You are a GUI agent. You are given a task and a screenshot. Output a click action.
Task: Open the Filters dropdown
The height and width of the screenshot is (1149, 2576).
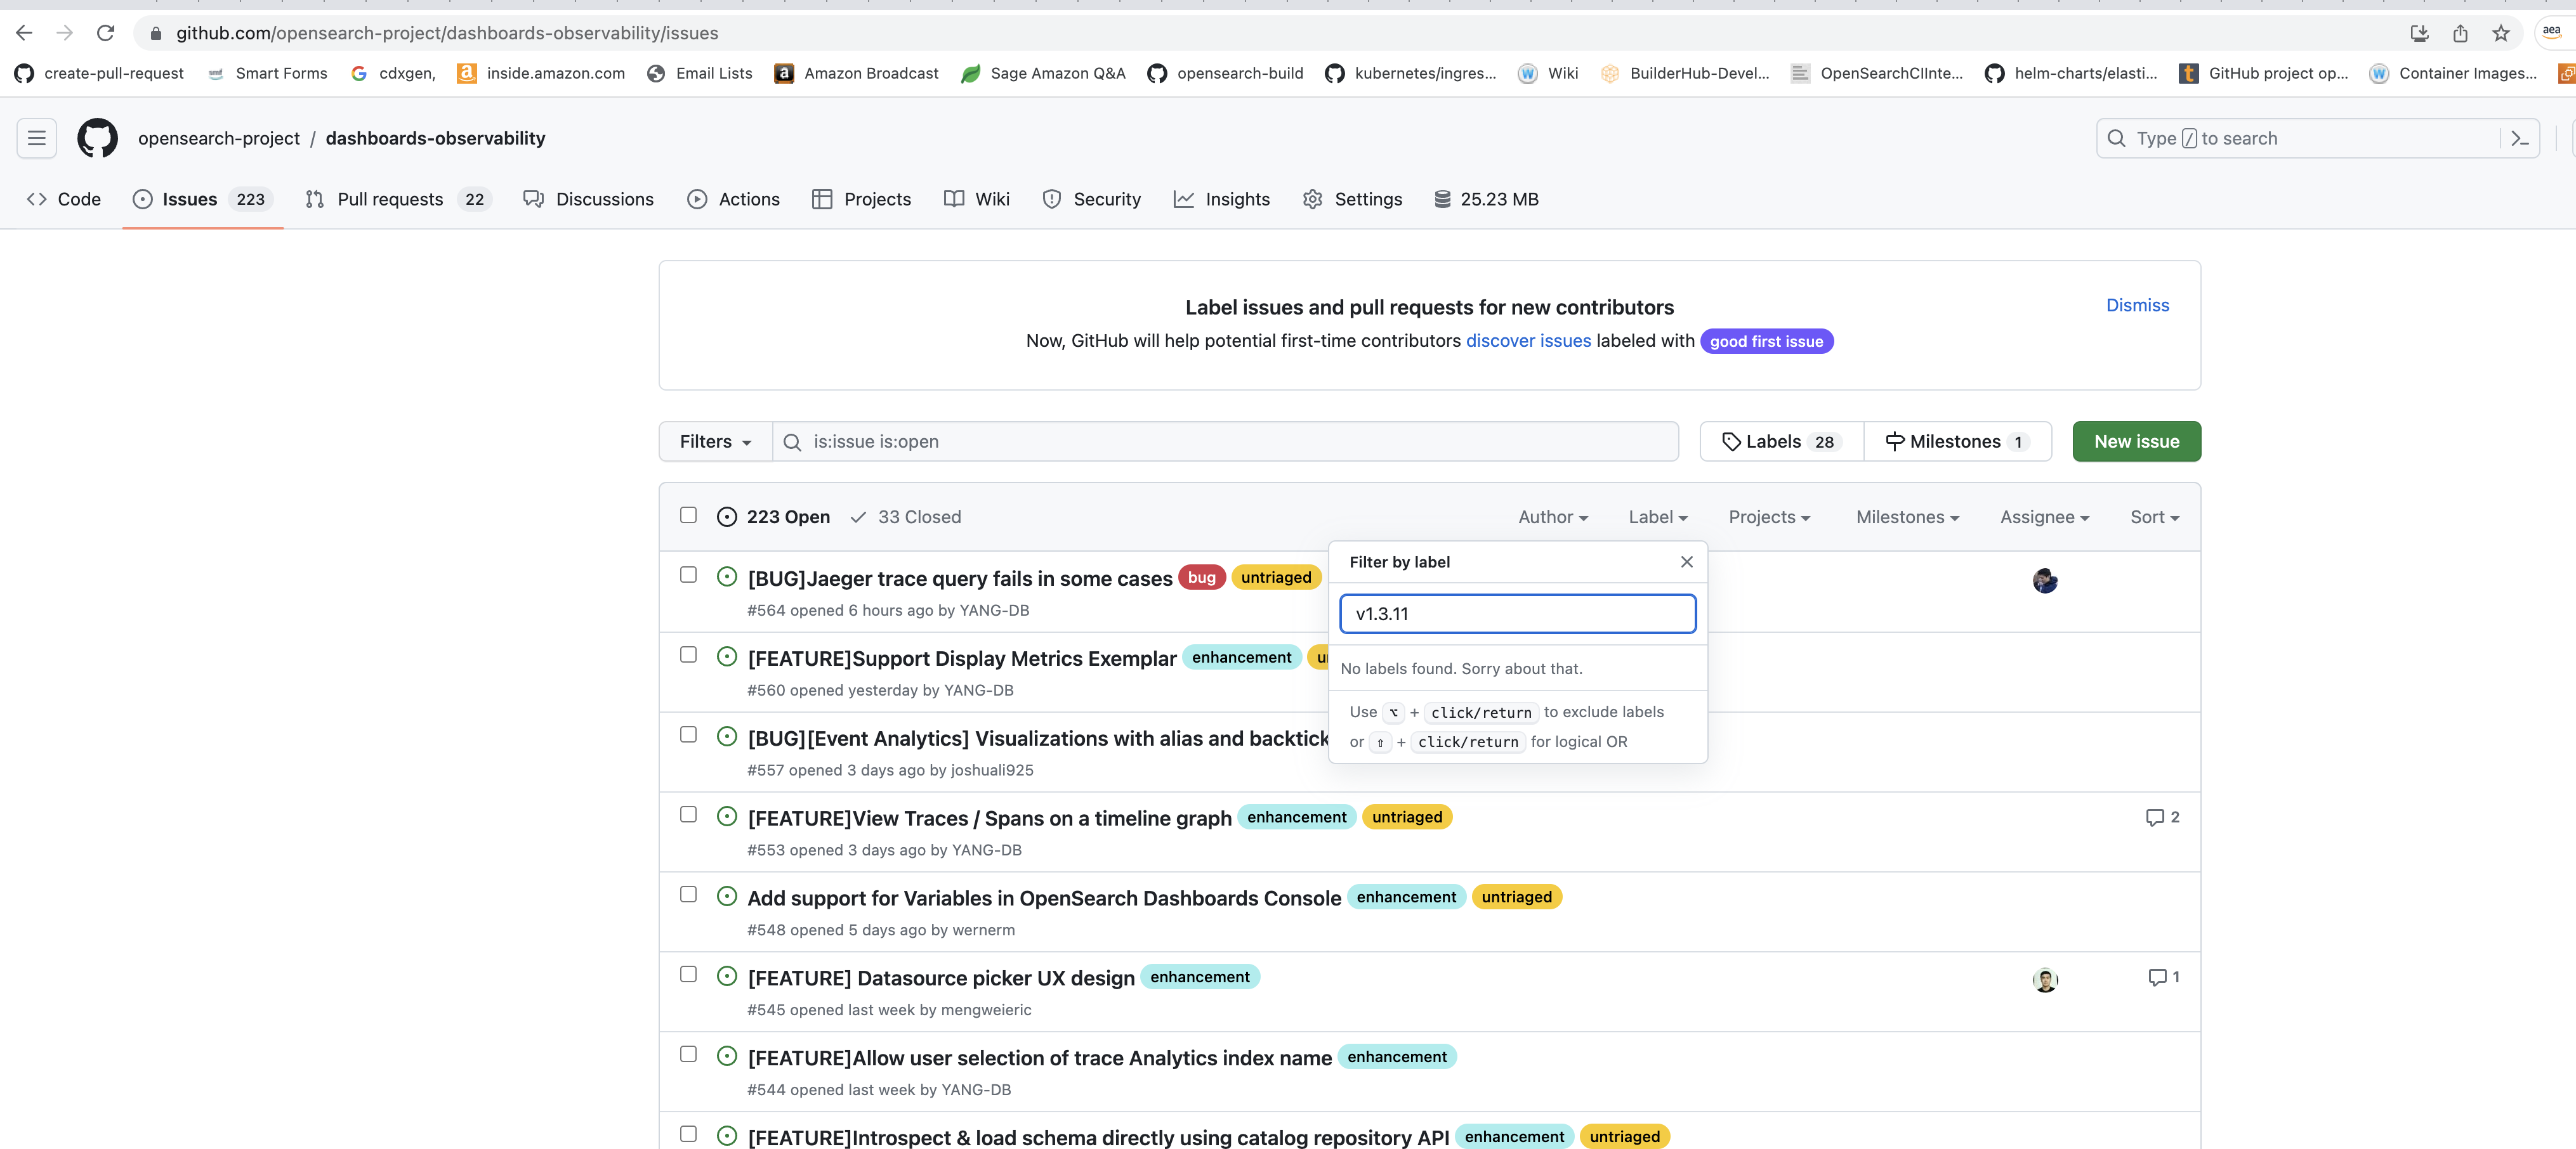coord(714,441)
